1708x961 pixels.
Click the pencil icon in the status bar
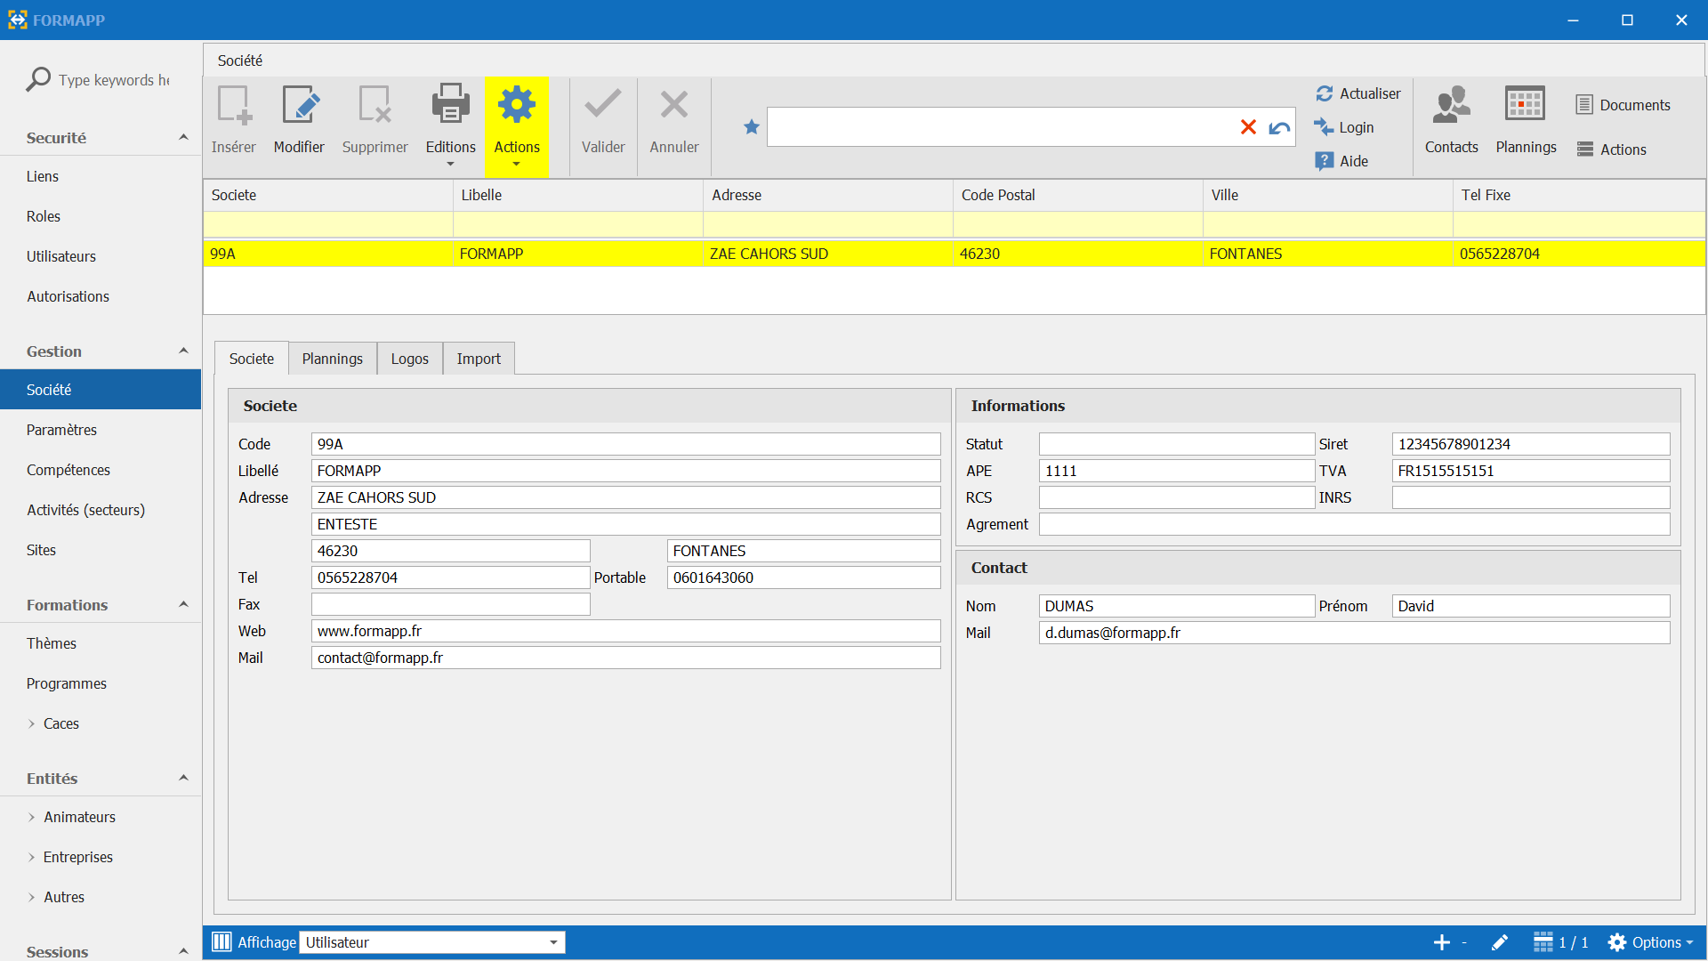[1500, 942]
